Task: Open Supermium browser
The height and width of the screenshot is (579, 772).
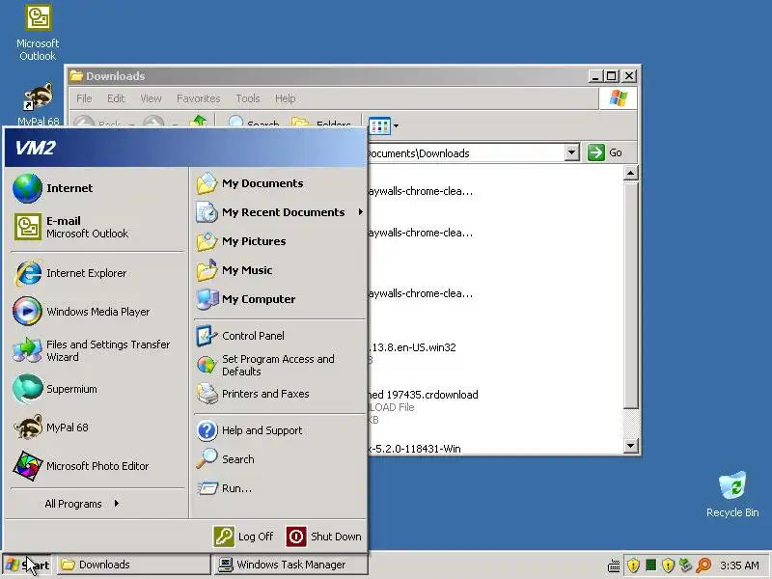Action: point(97,389)
